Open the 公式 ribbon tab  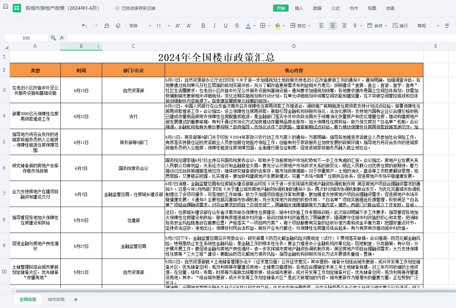coord(336,8)
